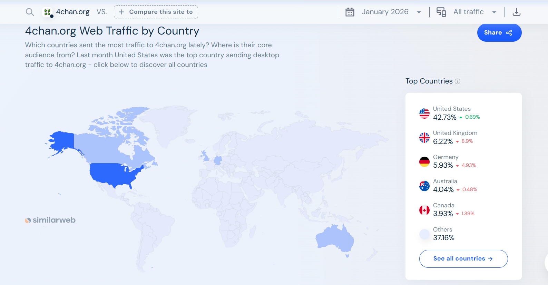Click the devices traffic icon
The width and height of the screenshot is (548, 285).
tap(441, 12)
